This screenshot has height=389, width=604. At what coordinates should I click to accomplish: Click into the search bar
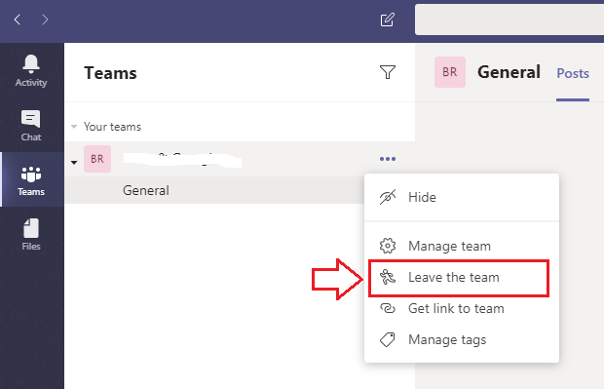point(510,19)
